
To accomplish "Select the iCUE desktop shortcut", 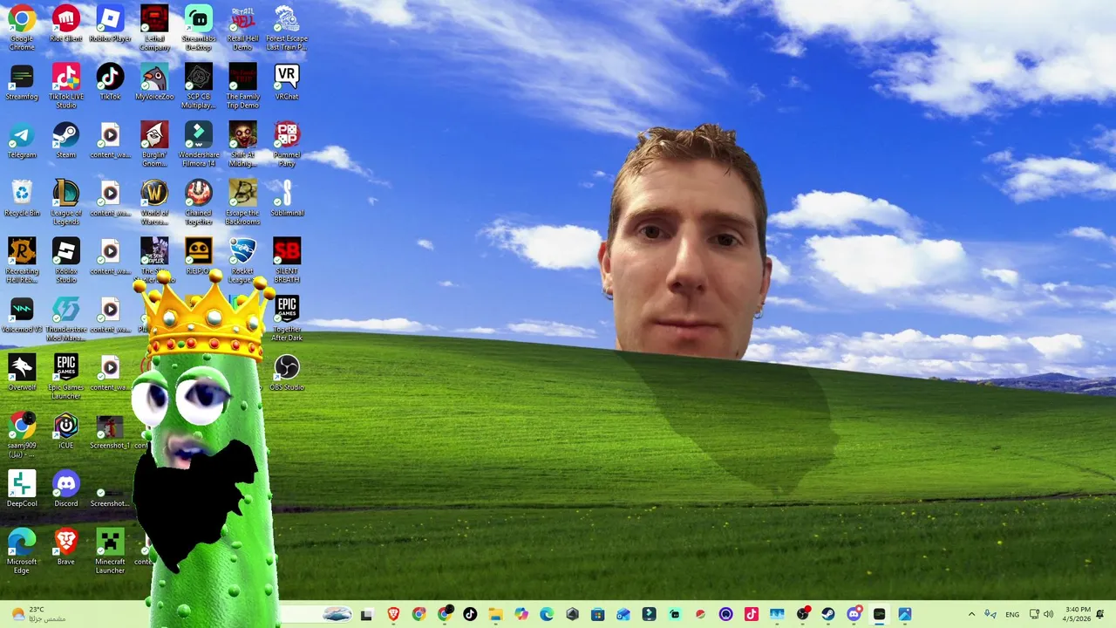I will pos(65,432).
